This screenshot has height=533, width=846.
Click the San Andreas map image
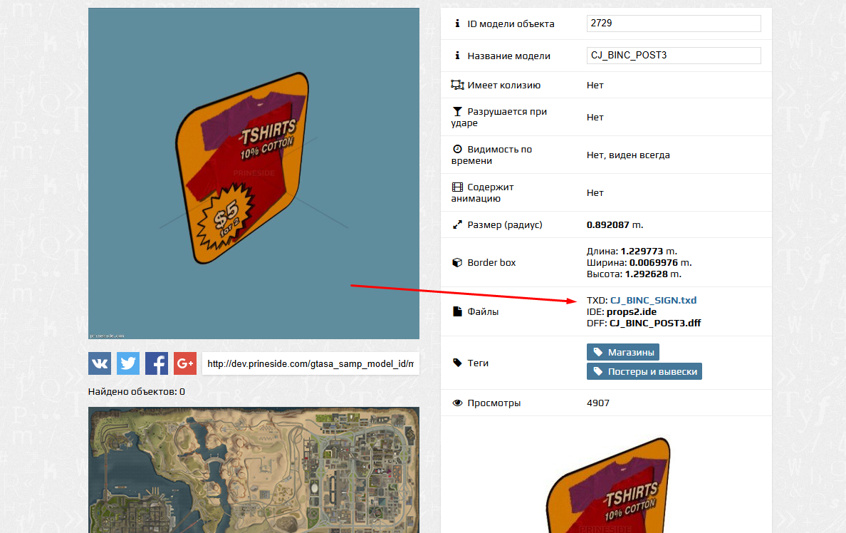tap(254, 470)
